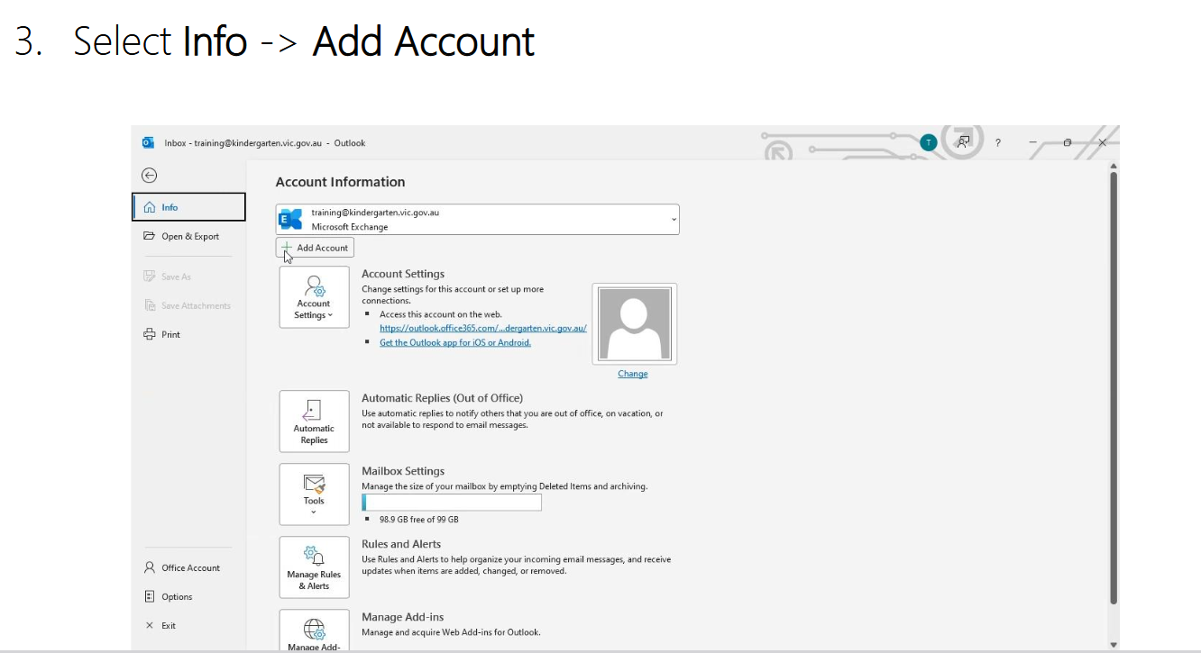Image resolution: width=1201 pixels, height=653 pixels.
Task: Click the scrollbar down arrow
Action: pos(1114,645)
